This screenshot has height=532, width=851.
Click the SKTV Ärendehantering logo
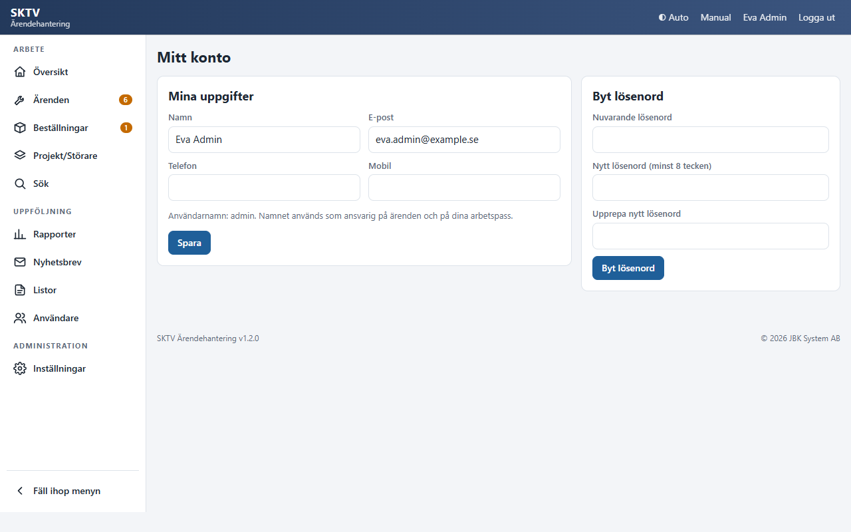point(40,17)
